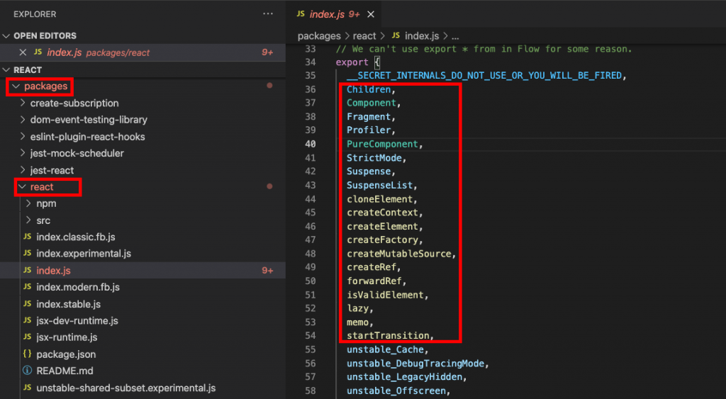The height and width of the screenshot is (399, 726).
Task: Click the info icon beside README.md
Action: (x=28, y=371)
